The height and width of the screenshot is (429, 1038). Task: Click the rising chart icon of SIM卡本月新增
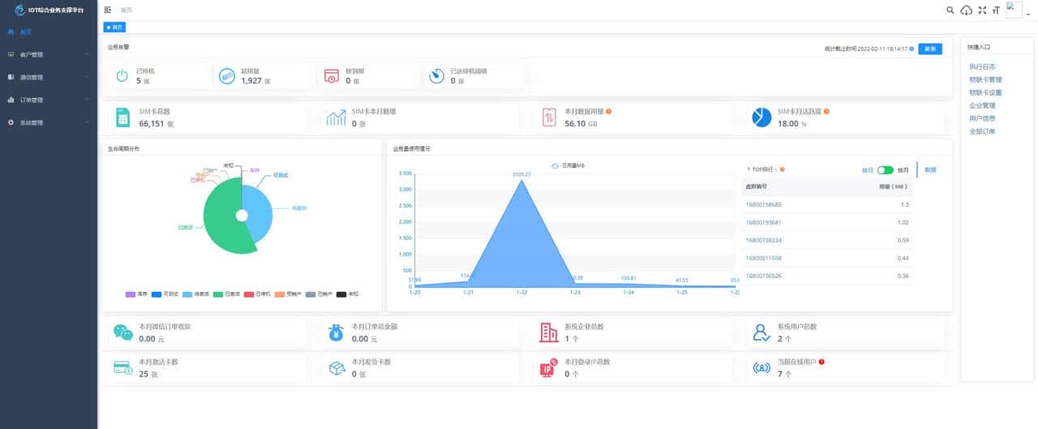point(336,118)
